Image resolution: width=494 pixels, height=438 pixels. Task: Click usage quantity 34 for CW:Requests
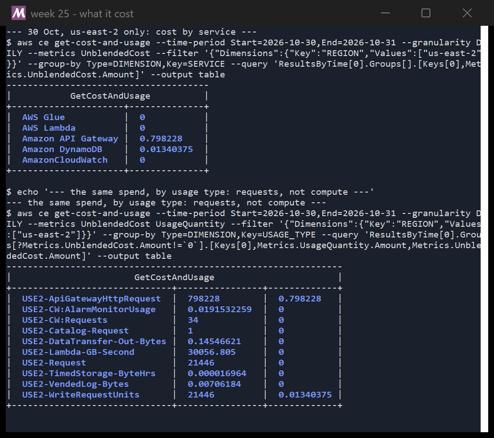[x=193, y=320]
